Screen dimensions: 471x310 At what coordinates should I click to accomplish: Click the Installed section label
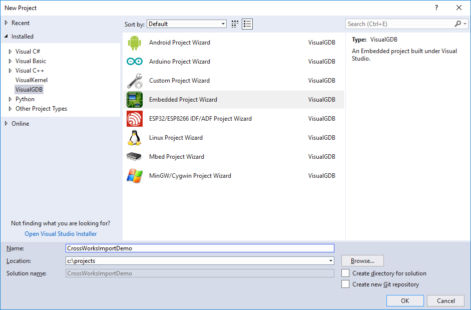22,37
